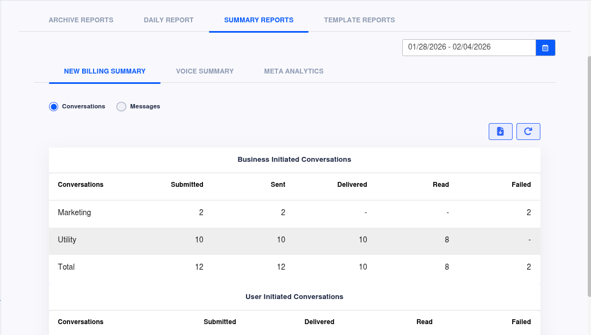The image size is (591, 335).
Task: Click Failed header in business table
Action: coord(521,185)
